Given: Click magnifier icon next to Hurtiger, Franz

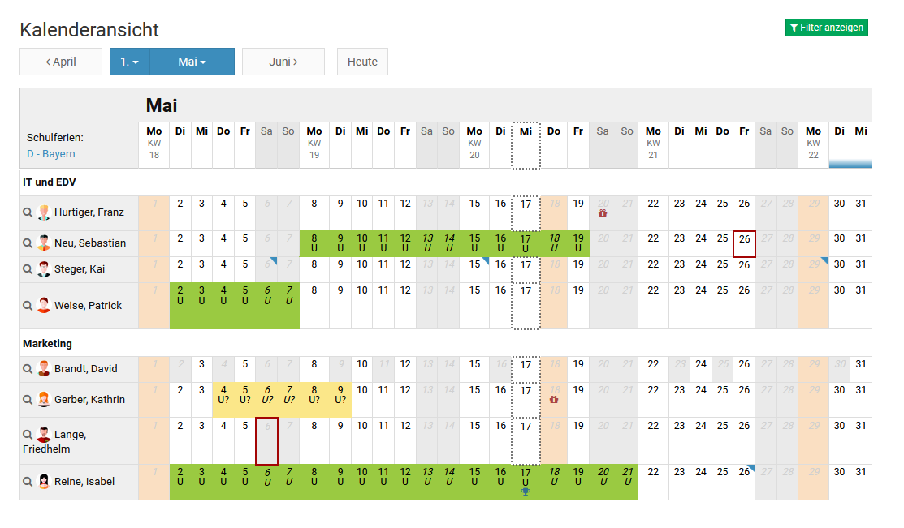Looking at the screenshot, I should (x=28, y=212).
